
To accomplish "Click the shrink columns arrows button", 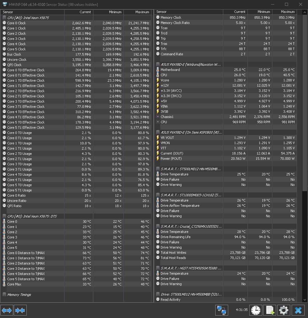I will pyautogui.click(x=20, y=310).
